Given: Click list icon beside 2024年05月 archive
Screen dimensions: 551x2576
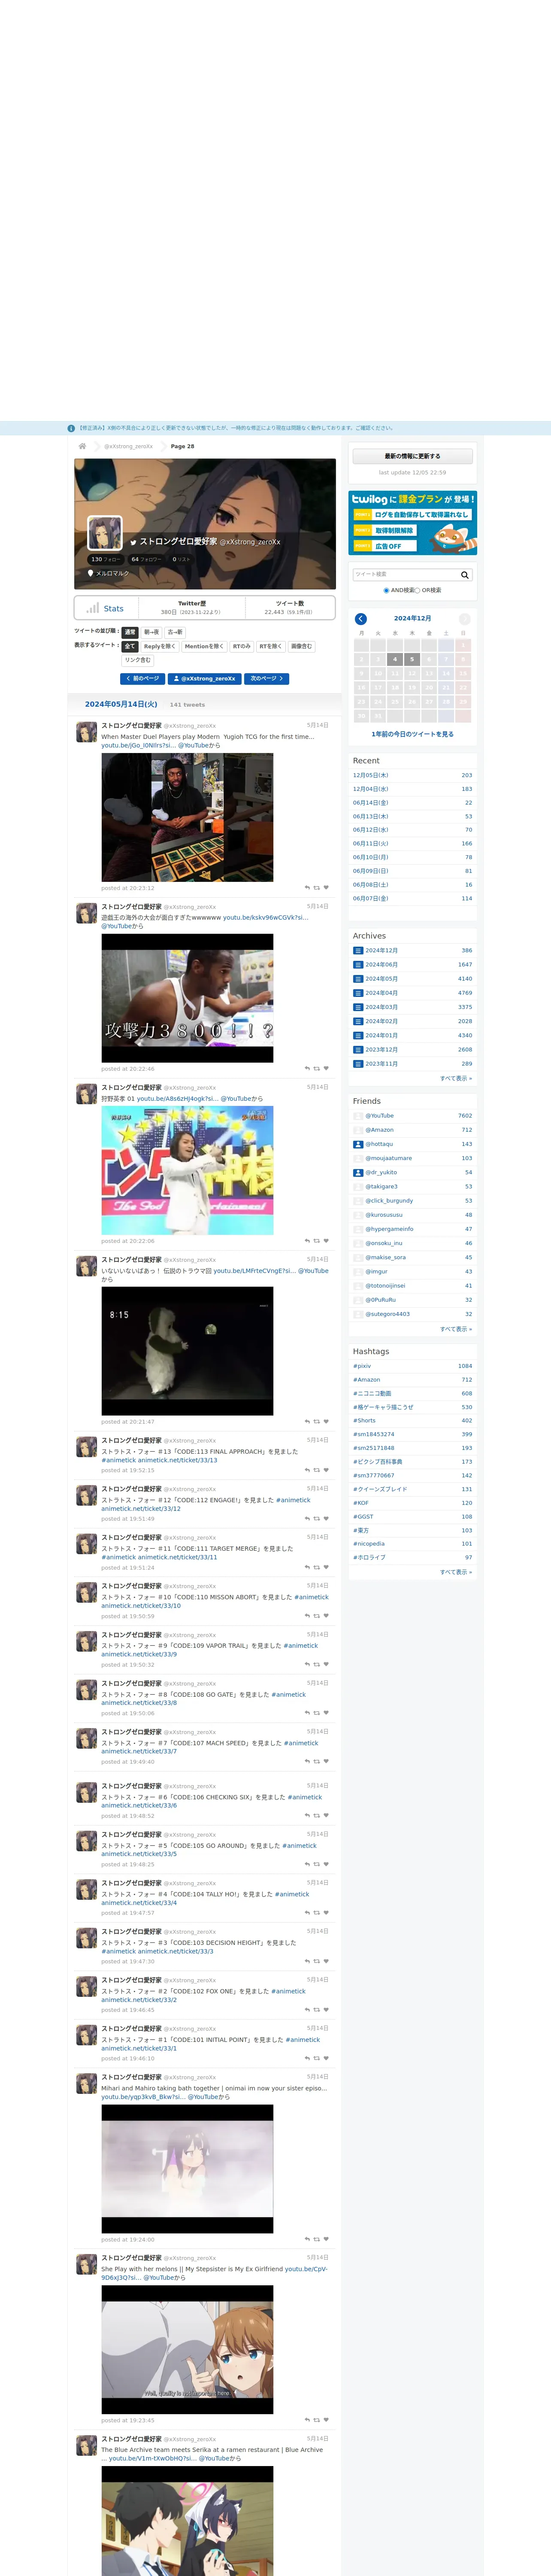Looking at the screenshot, I should (x=358, y=979).
